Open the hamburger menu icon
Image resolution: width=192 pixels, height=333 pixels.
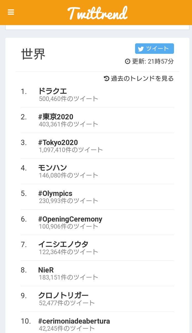coord(11,12)
